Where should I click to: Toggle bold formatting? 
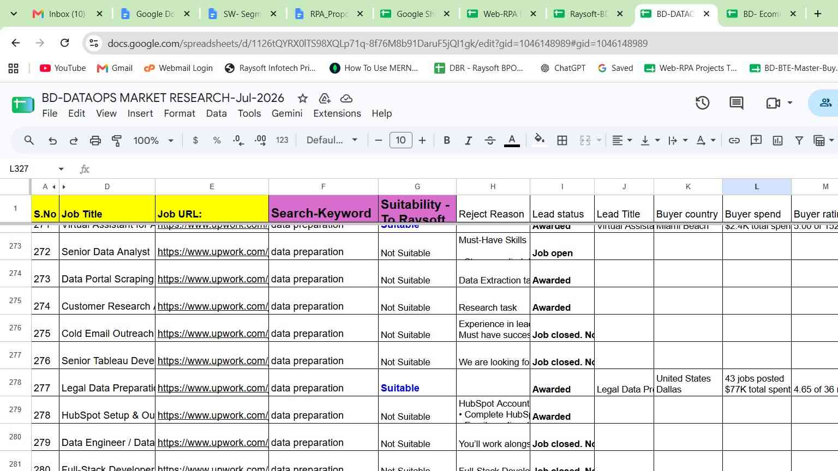tap(447, 141)
